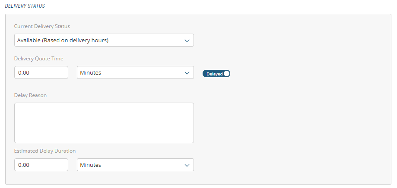Image resolution: width=397 pixels, height=188 pixels.
Task: Click chevron arrow of Current Delivery Status
Action: (187, 41)
